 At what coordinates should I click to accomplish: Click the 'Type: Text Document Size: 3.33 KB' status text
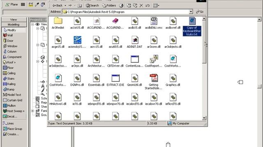tap(70, 123)
